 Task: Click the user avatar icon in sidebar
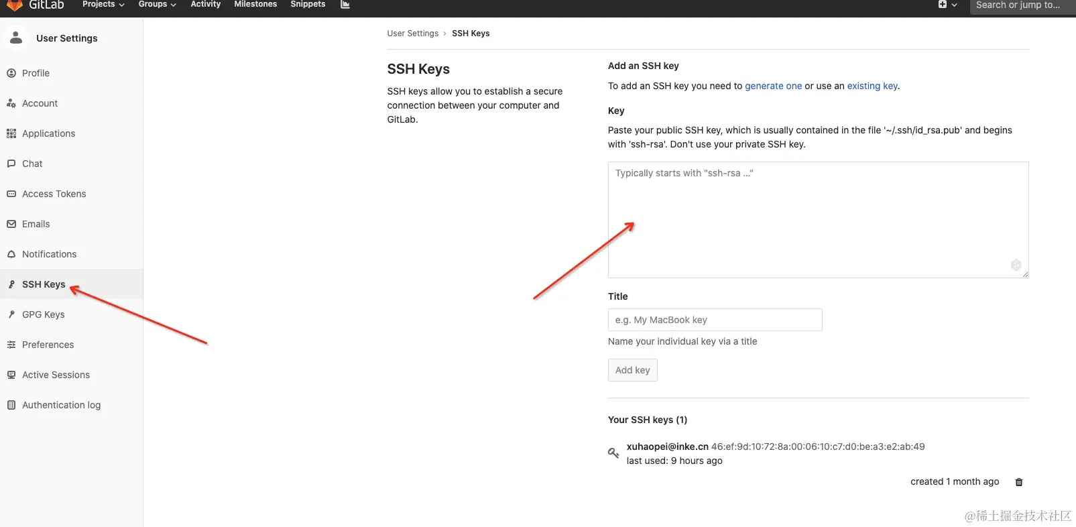pyautogui.click(x=16, y=38)
